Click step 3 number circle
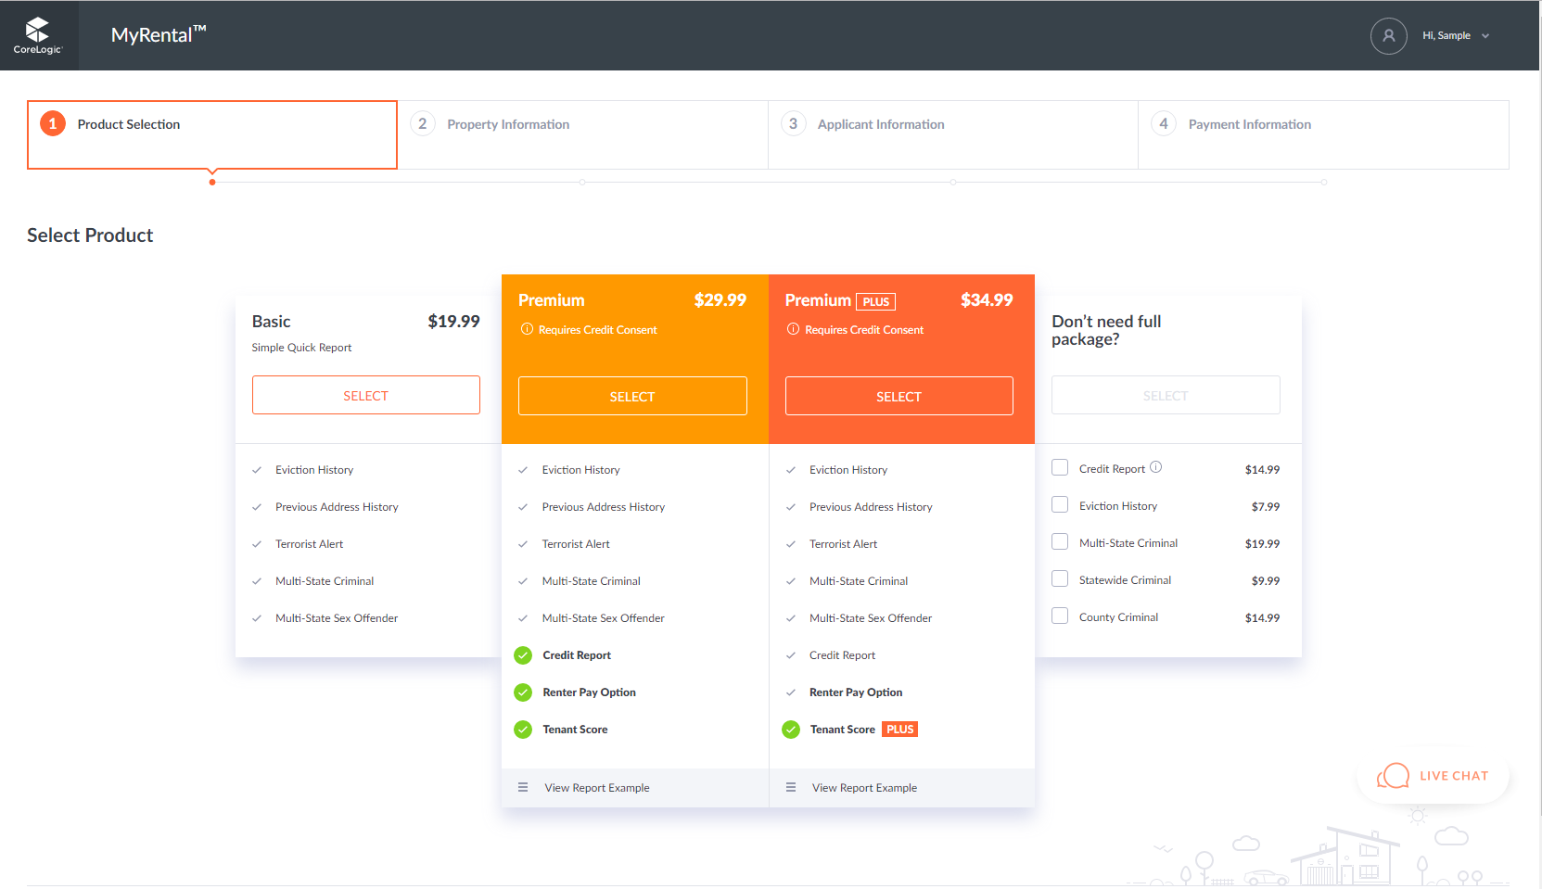The width and height of the screenshot is (1542, 889). click(793, 123)
